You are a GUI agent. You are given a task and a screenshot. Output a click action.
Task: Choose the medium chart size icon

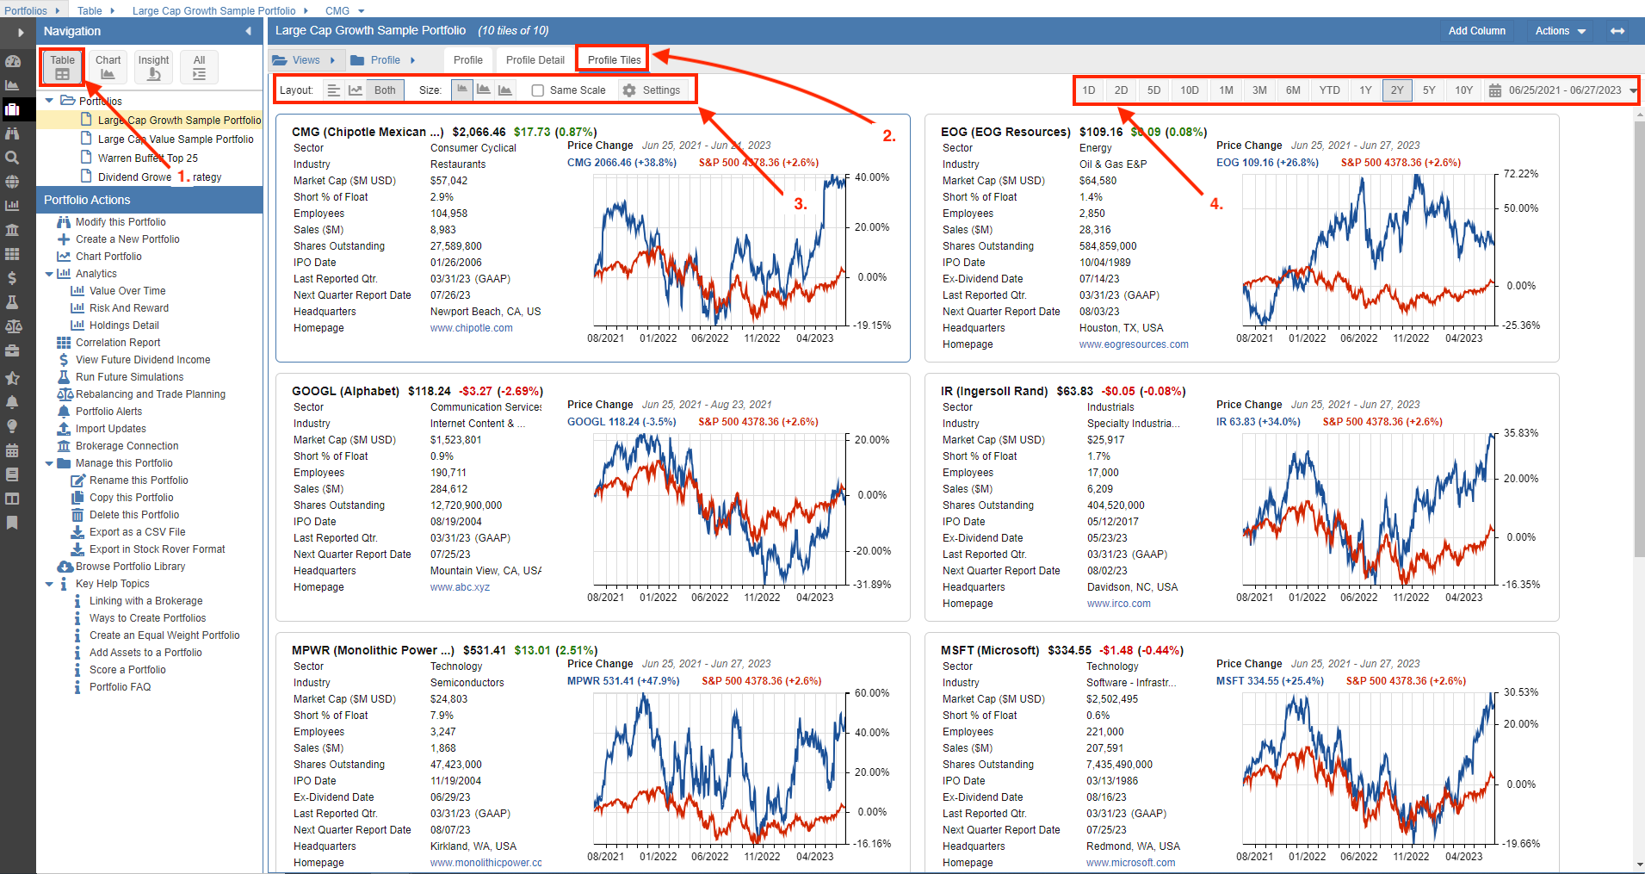click(x=484, y=90)
